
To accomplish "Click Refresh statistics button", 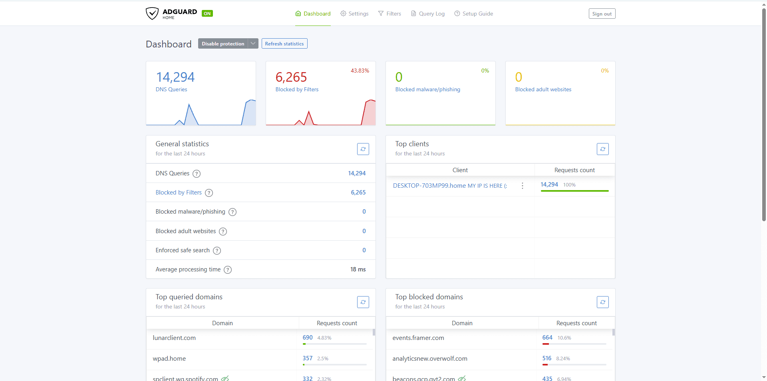I will (284, 44).
